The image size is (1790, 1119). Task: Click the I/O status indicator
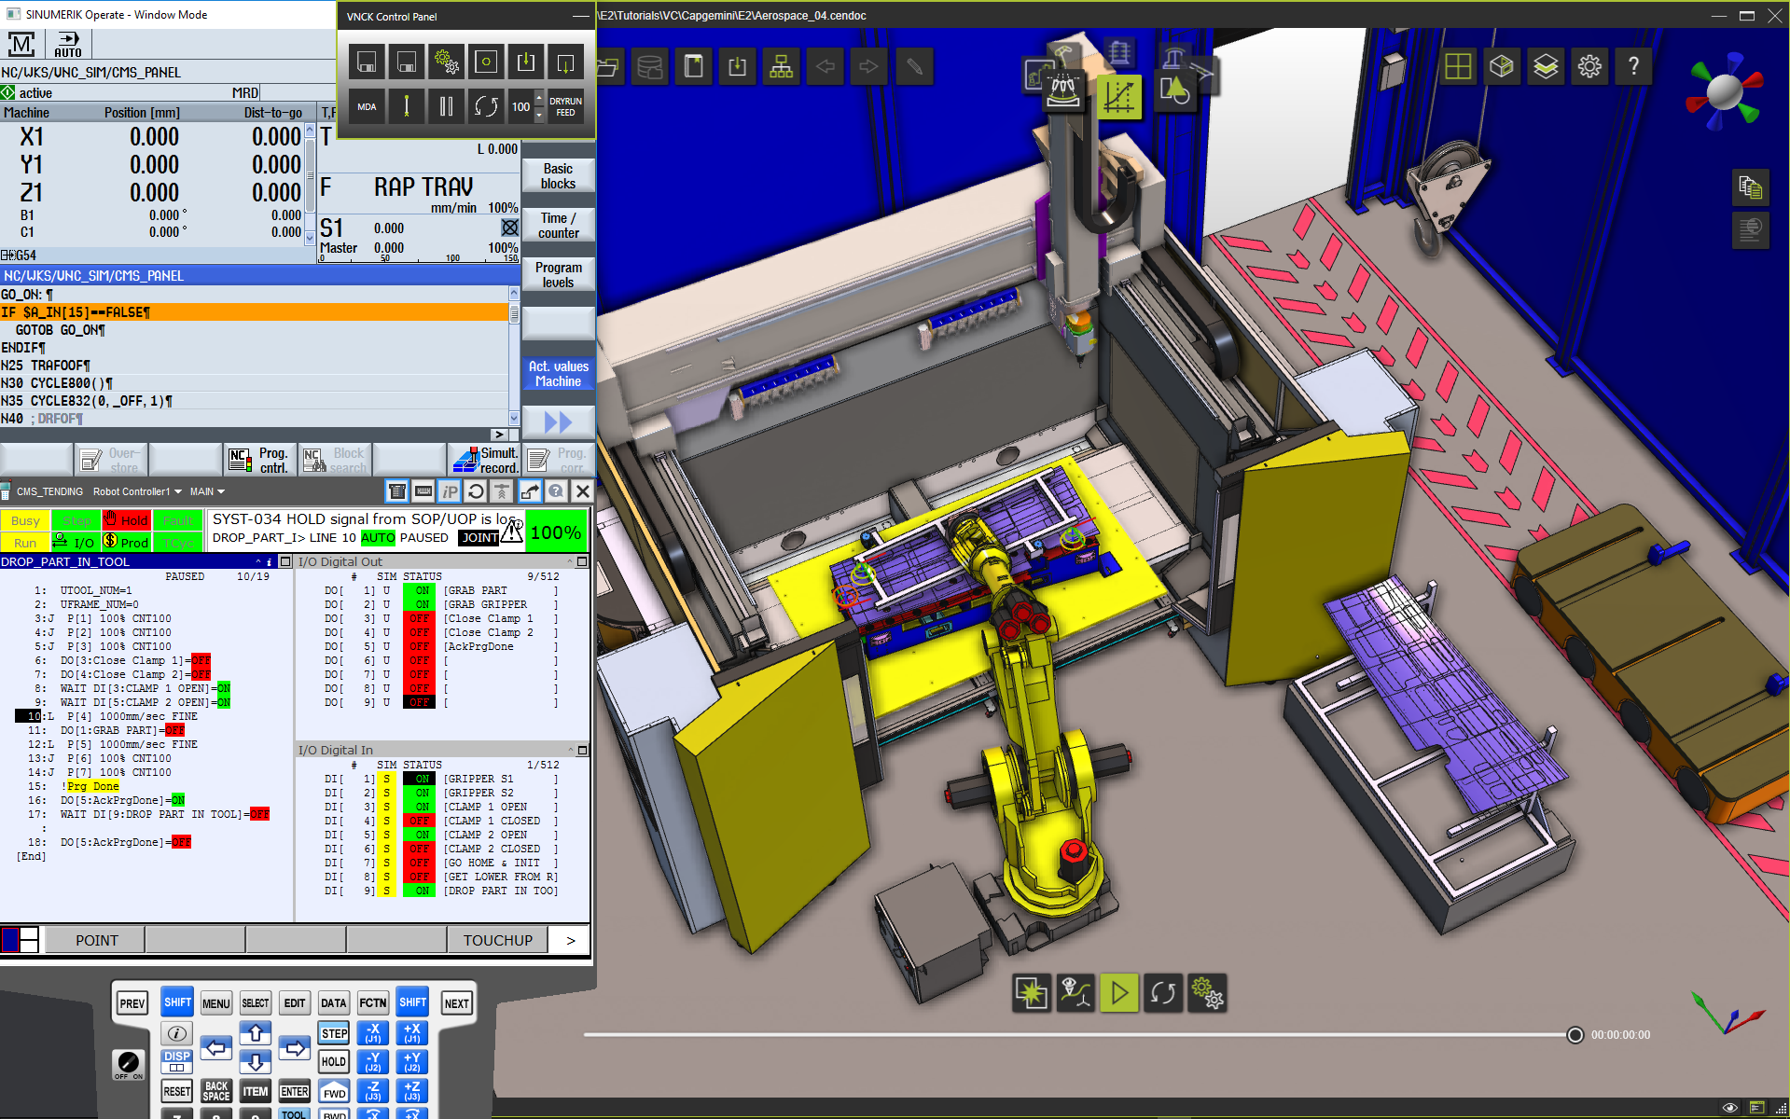[76, 543]
